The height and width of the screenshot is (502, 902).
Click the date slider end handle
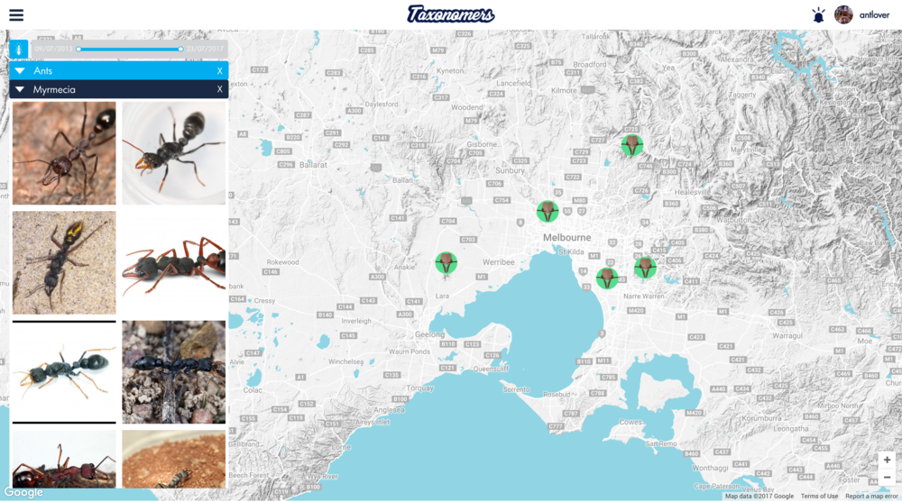coord(181,49)
